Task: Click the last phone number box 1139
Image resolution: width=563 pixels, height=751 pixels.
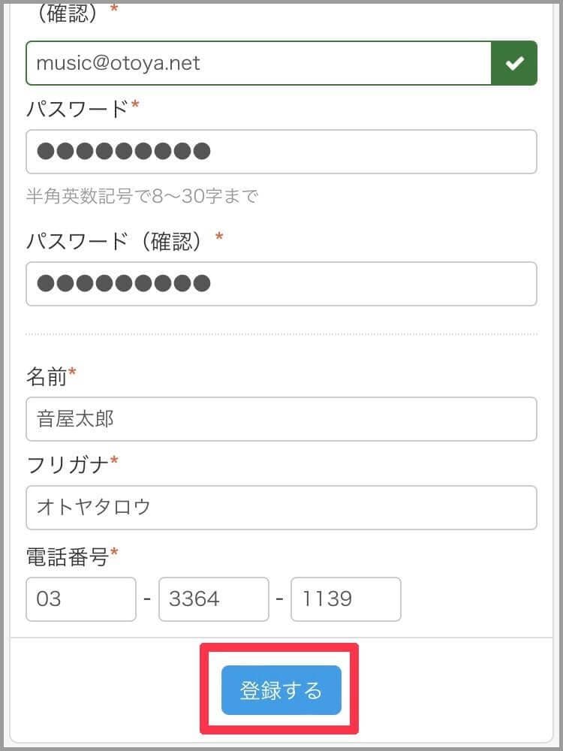Action: pyautogui.click(x=345, y=599)
